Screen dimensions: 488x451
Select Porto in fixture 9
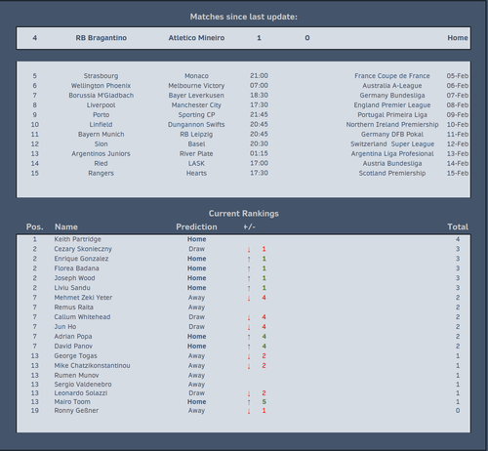pyautogui.click(x=101, y=115)
